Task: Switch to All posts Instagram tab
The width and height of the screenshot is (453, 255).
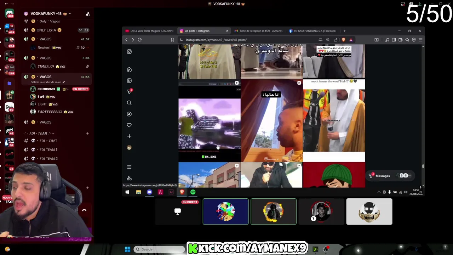Action: [x=204, y=31]
